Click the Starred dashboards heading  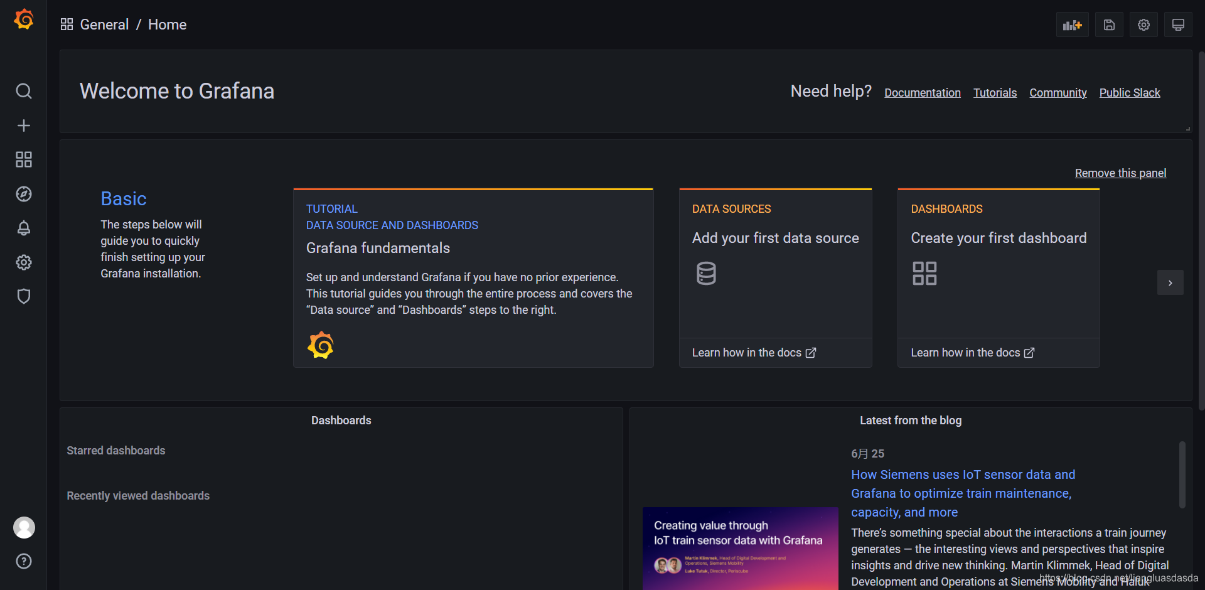click(x=116, y=451)
